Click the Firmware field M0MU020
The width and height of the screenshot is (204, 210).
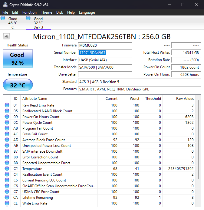coord(105,46)
